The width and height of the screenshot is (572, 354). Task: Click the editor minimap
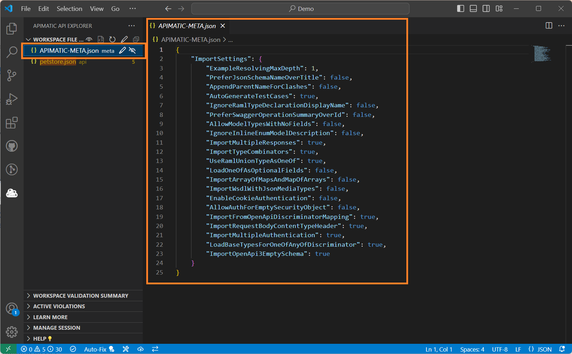click(542, 53)
